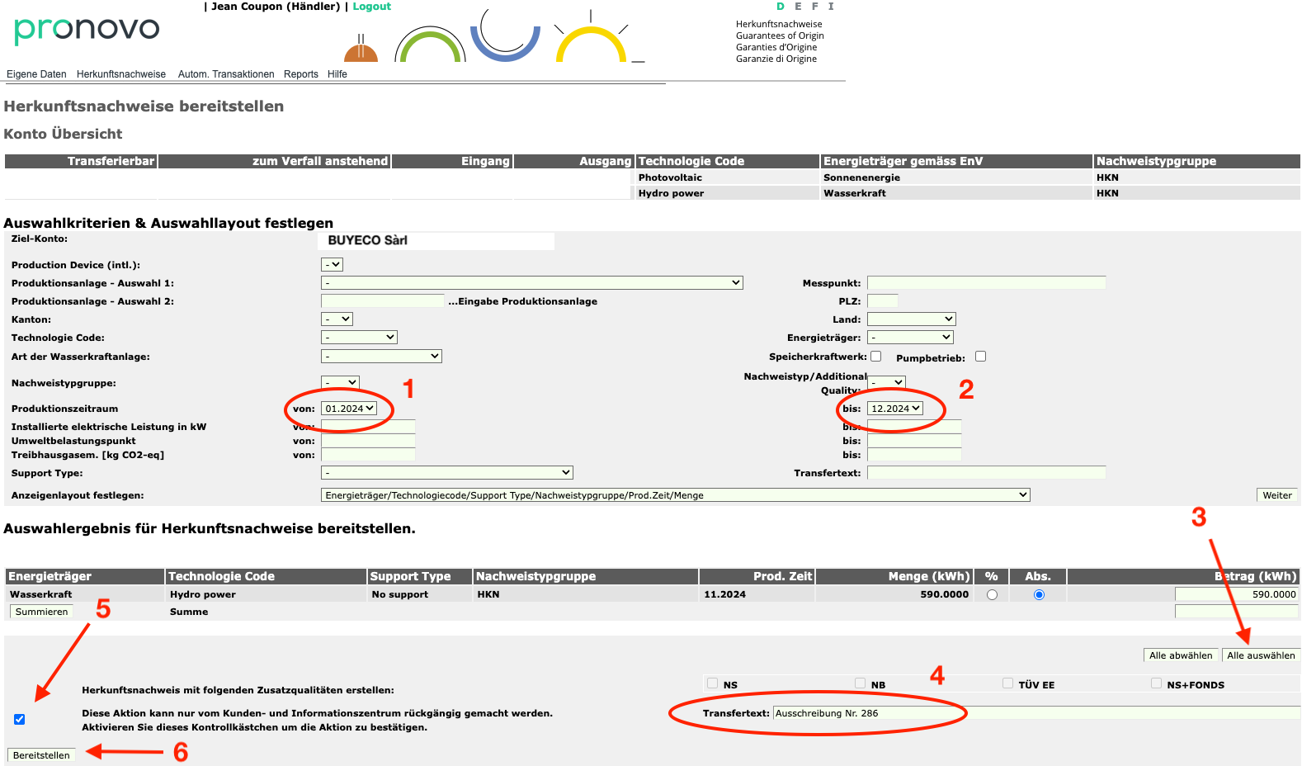Image resolution: width=1302 pixels, height=766 pixels.
Task: Click the orange biomass energy icon
Action: [361, 50]
